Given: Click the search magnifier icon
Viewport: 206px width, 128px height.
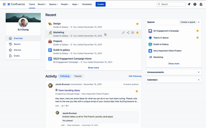Looking at the screenshot, I should click(159, 4).
